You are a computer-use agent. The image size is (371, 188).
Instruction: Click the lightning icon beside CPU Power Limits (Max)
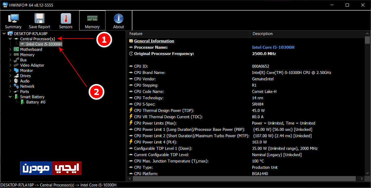click(131, 123)
